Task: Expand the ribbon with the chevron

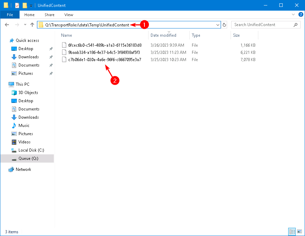Action: click(x=293, y=14)
